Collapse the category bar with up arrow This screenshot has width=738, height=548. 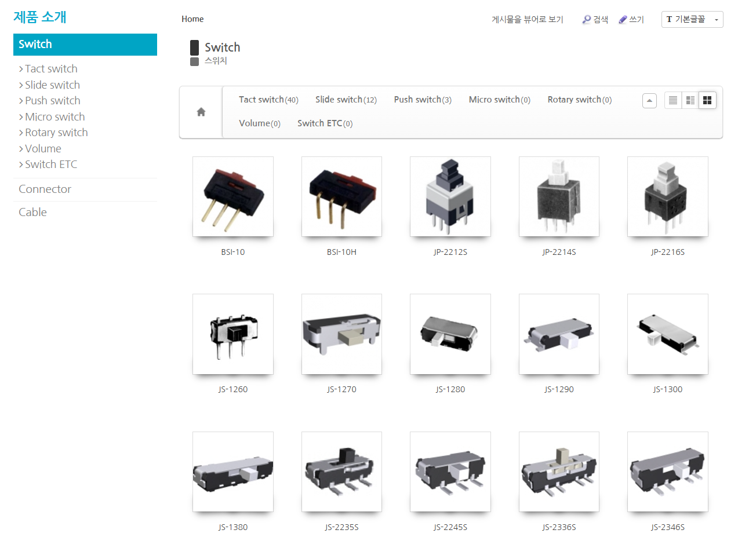pyautogui.click(x=649, y=101)
